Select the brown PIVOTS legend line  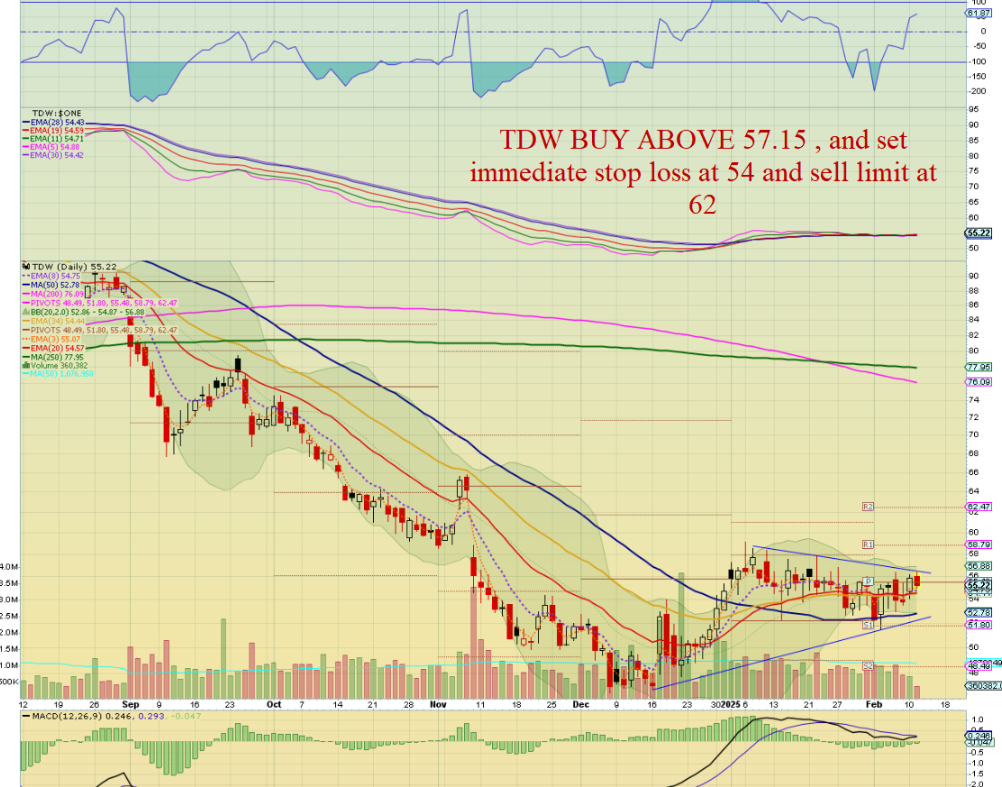tap(100, 330)
